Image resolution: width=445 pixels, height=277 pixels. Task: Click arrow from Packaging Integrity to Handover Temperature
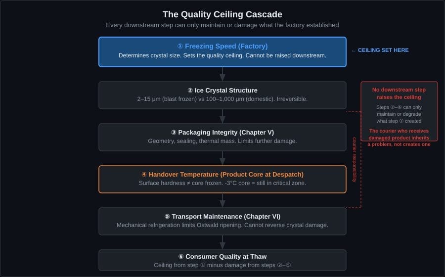pyautogui.click(x=222, y=158)
